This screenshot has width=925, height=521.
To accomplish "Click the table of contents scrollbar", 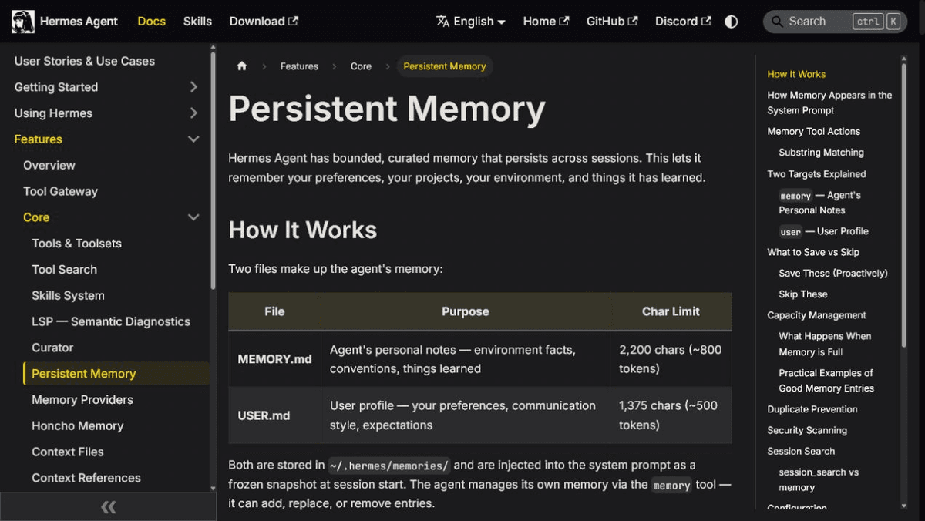I will [904, 204].
